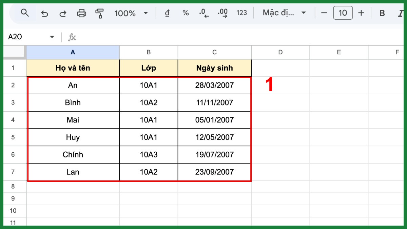407x229 pixels.
Task: Open the number format menu labeled 123
Action: click(x=242, y=13)
